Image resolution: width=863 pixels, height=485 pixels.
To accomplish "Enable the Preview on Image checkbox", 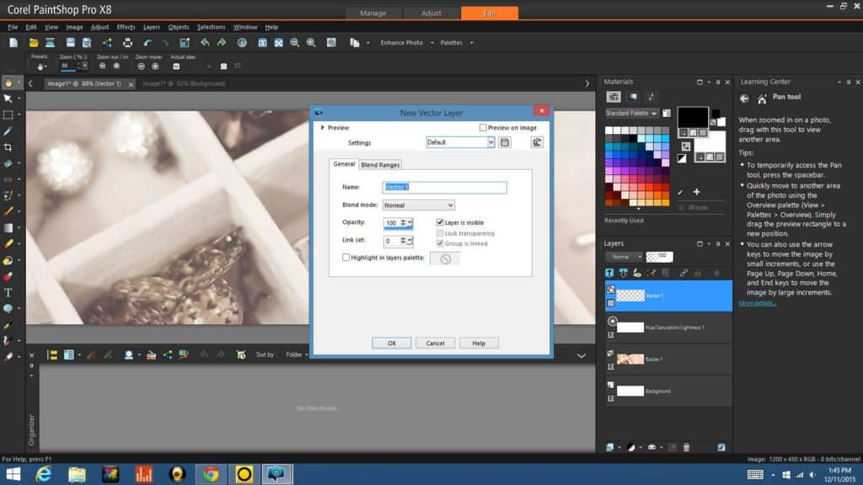I will point(483,128).
